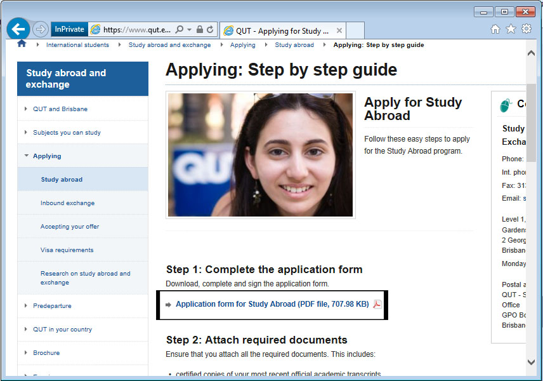The image size is (543, 381).
Task: Expand the Predeparture arrow
Action: pos(25,306)
